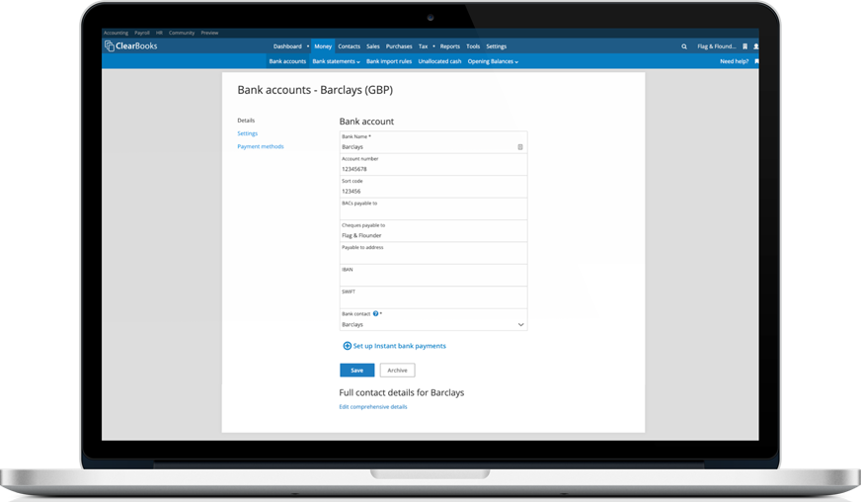Screen dimensions: 862x502
Task: Click the Need help? link
Action: (734, 61)
